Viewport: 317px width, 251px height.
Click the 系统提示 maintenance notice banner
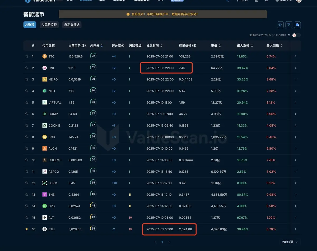pos(163,14)
